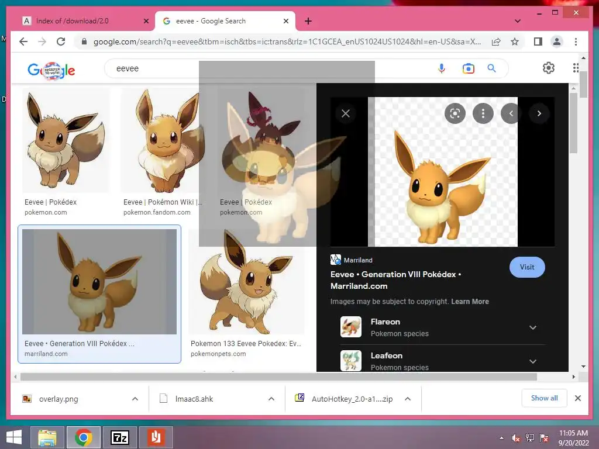Open a new tab with plus

pyautogui.click(x=308, y=21)
